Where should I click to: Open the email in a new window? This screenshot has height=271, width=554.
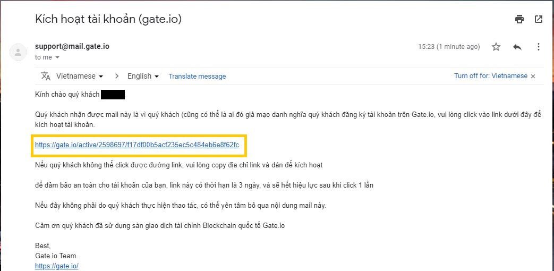point(538,19)
